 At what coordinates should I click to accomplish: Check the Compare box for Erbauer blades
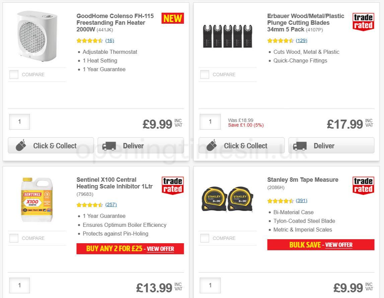coord(205,74)
